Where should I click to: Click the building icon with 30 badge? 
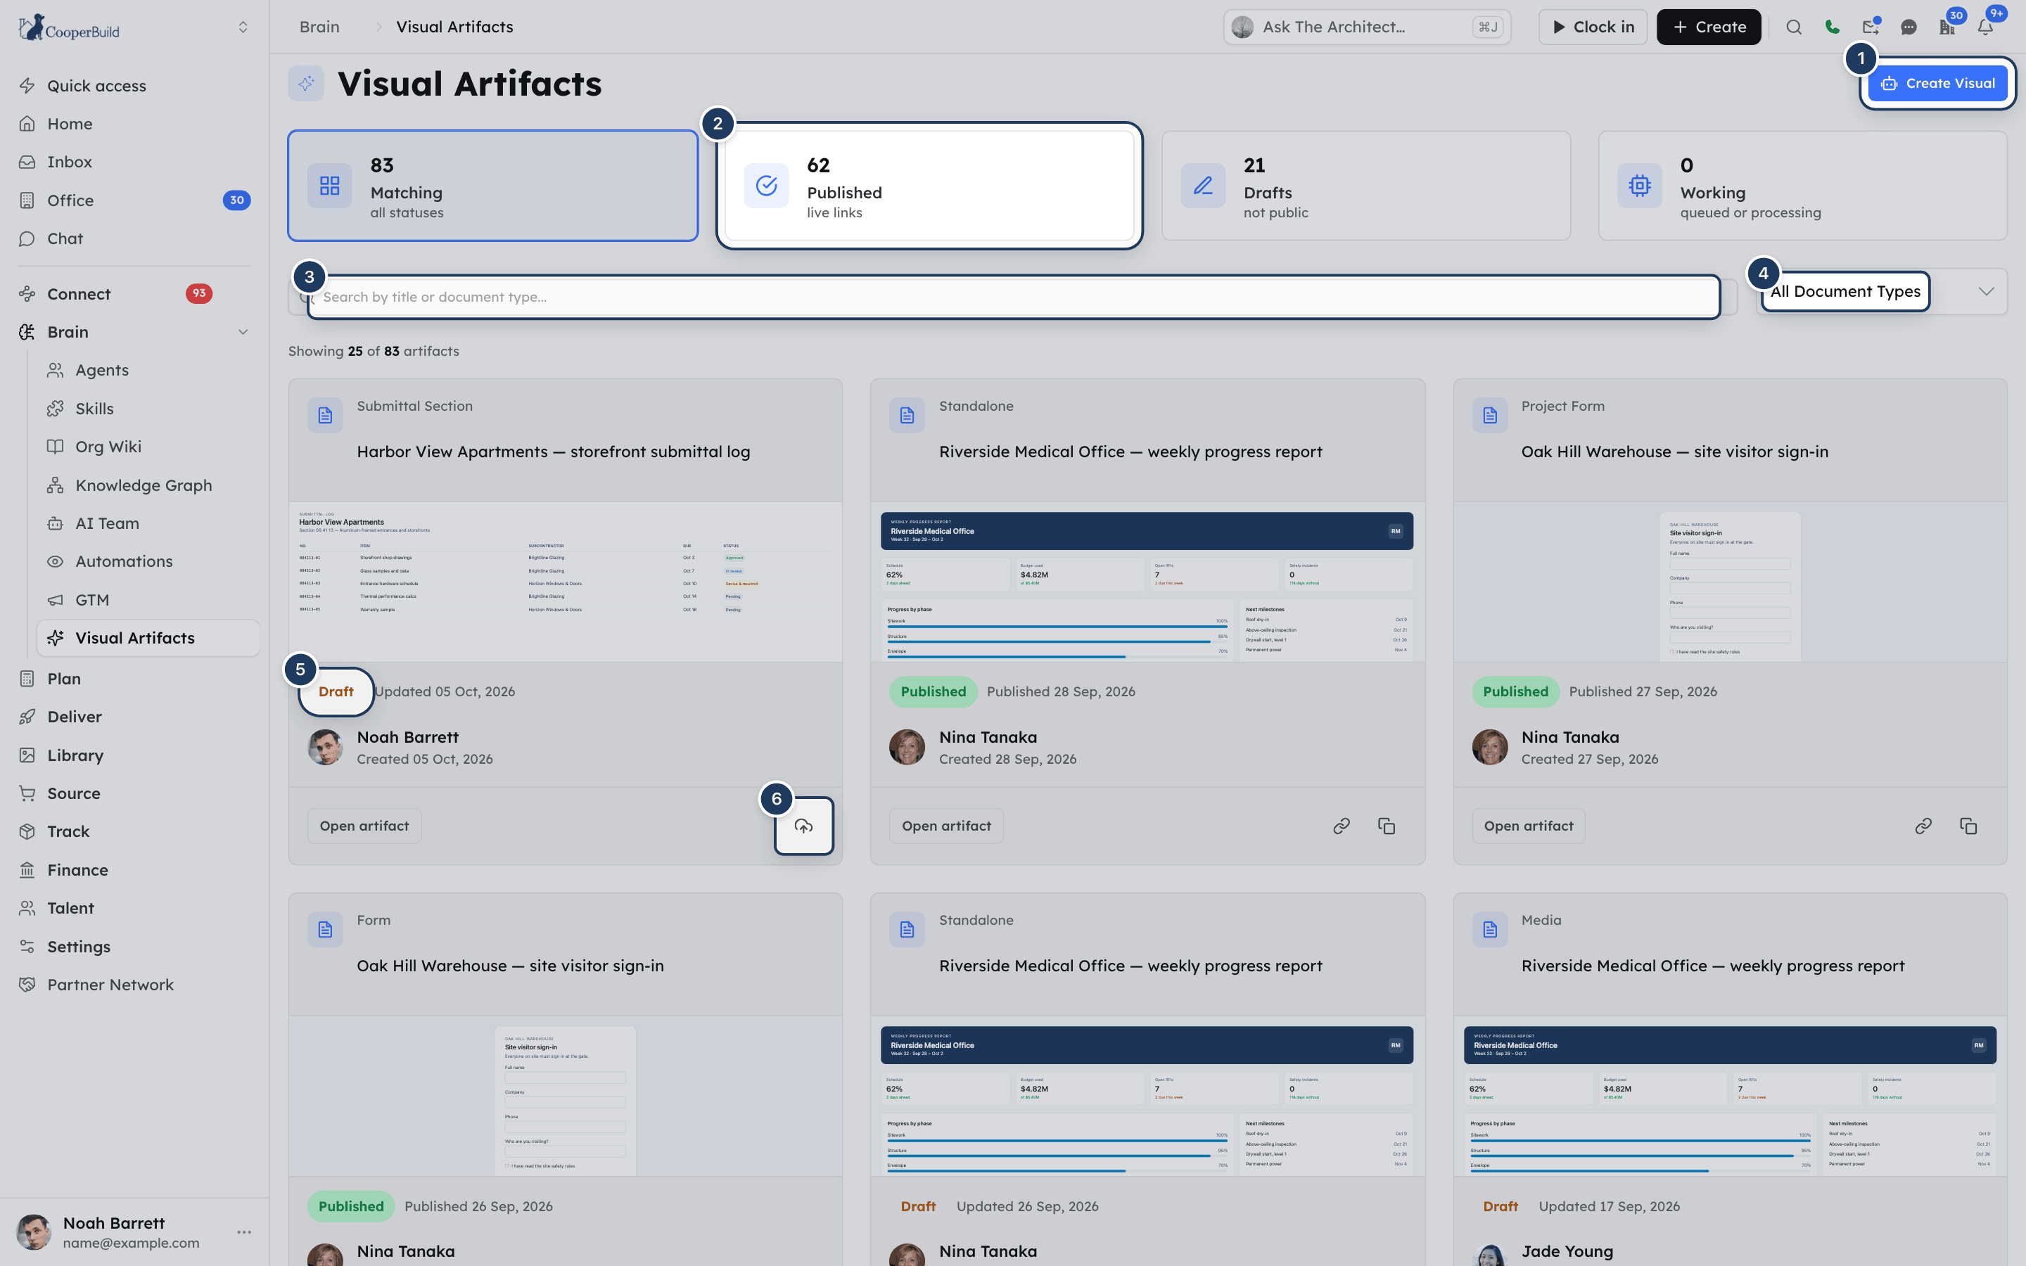pyautogui.click(x=1947, y=27)
